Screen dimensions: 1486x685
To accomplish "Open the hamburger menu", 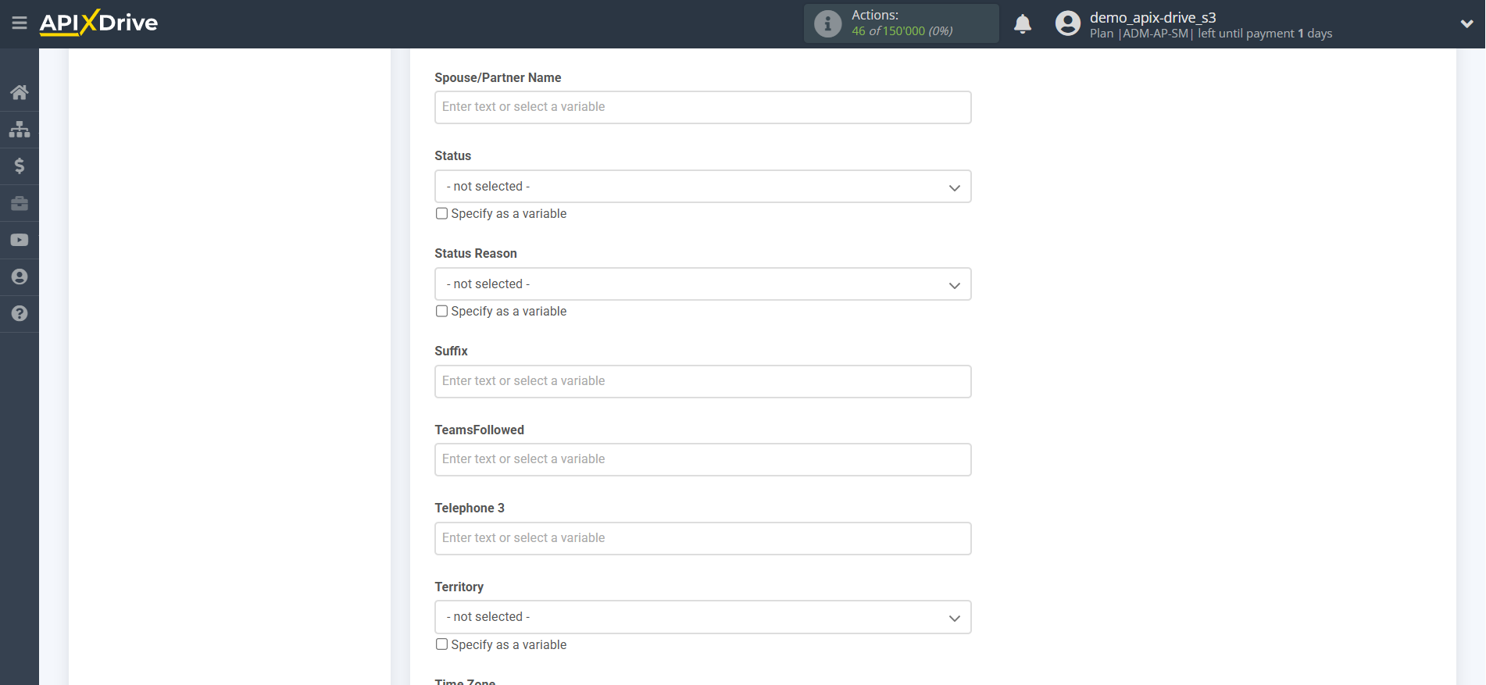I will (x=20, y=23).
